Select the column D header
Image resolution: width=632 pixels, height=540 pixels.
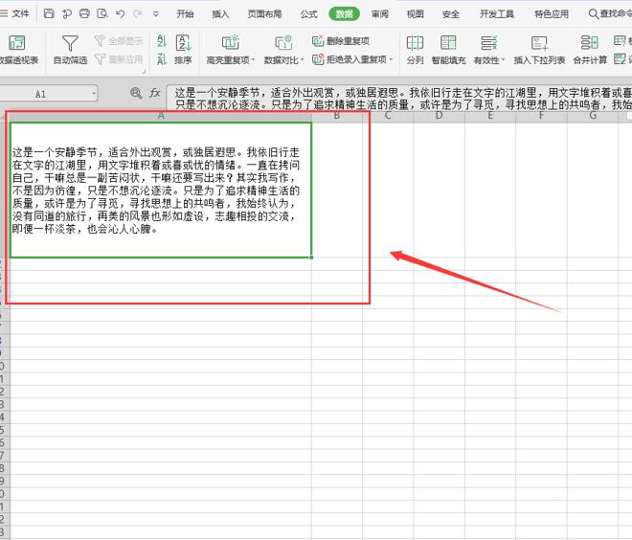click(439, 116)
